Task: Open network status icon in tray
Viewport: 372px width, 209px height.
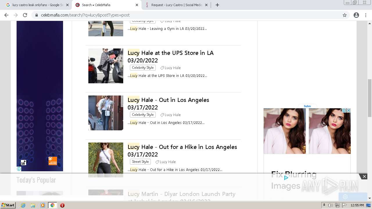Action: point(337,205)
